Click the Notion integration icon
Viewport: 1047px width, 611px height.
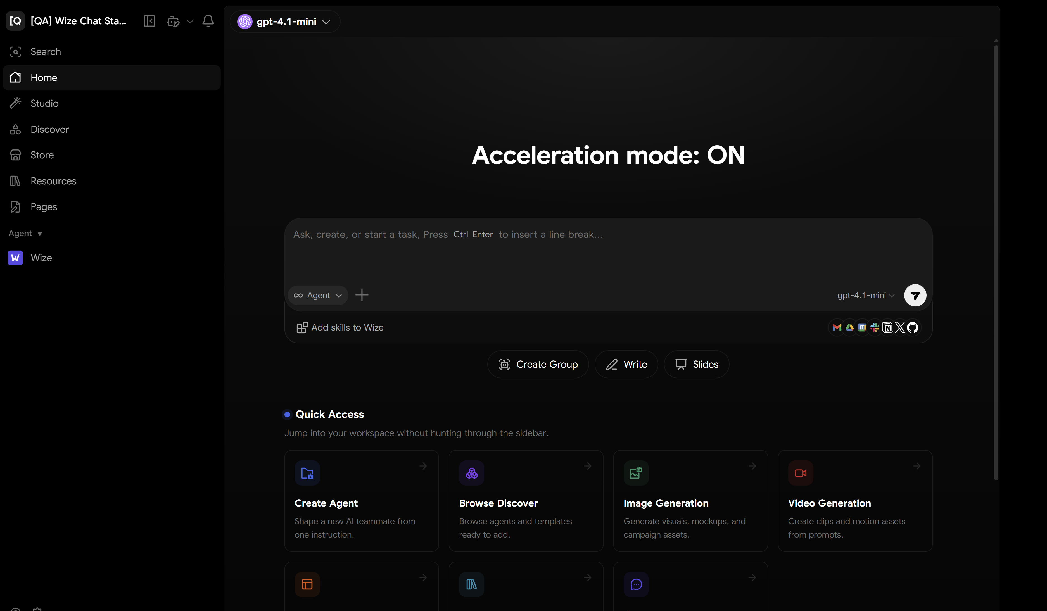(x=887, y=328)
